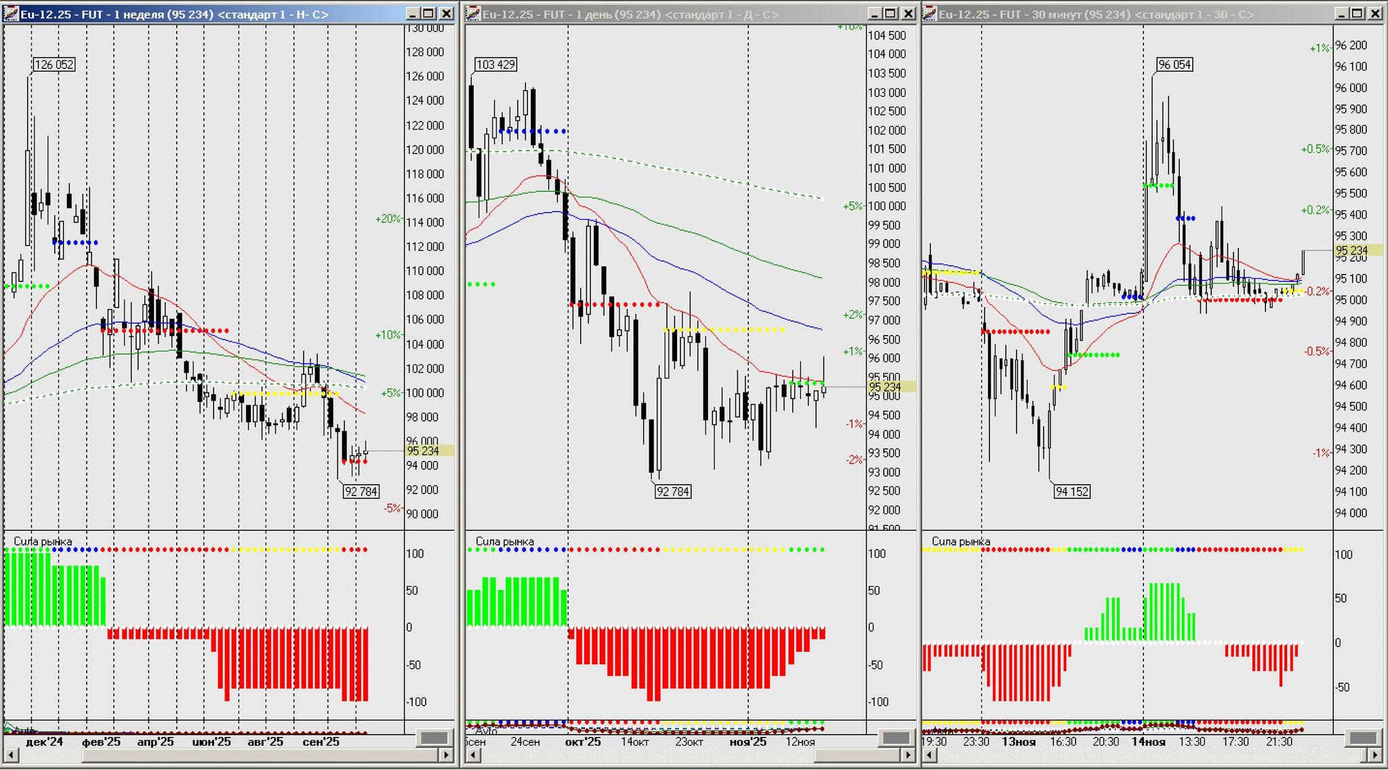Select the weekly chart title bar
Viewport: 1388px width, 770px height.
coord(203,14)
